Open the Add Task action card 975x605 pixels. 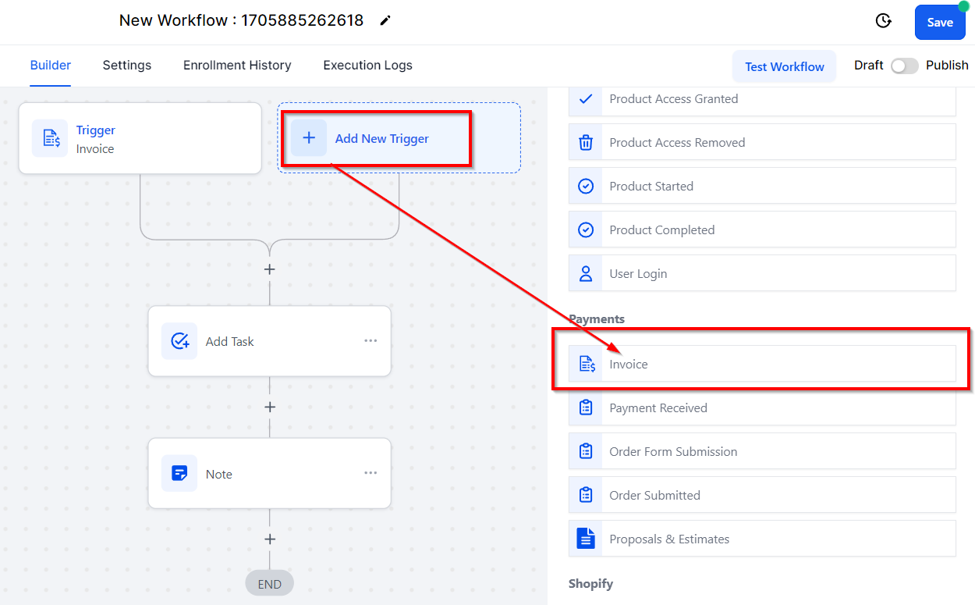269,341
